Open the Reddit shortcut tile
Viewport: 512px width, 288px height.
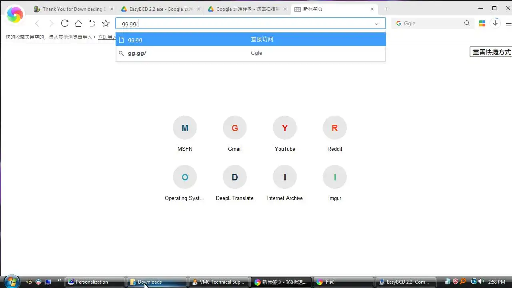pyautogui.click(x=335, y=134)
